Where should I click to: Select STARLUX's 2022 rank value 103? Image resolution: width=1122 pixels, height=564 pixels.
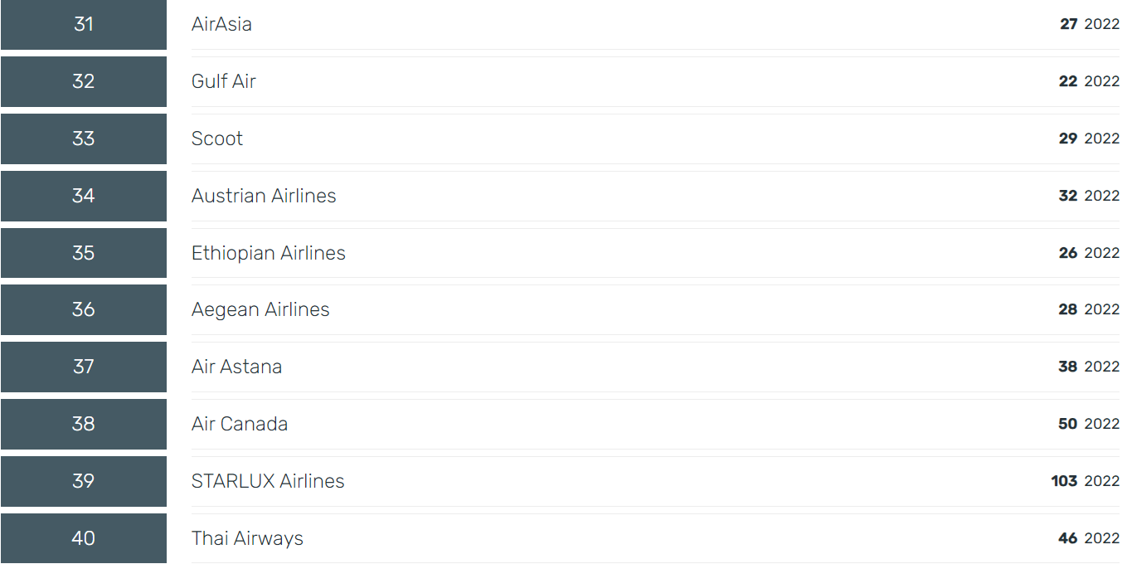(1064, 481)
